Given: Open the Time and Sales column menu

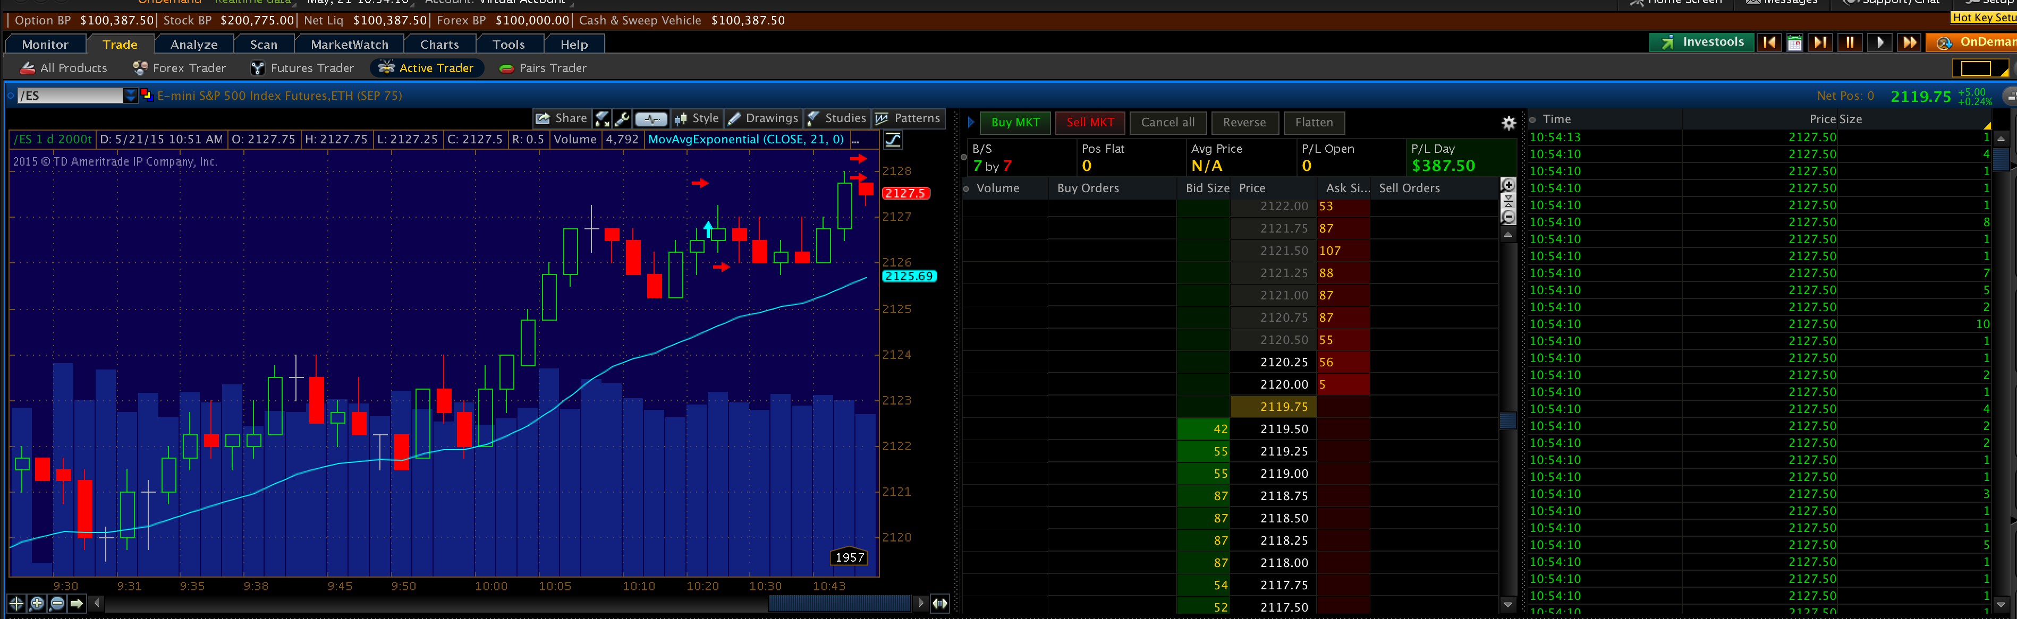Looking at the screenshot, I should (x=1987, y=125).
